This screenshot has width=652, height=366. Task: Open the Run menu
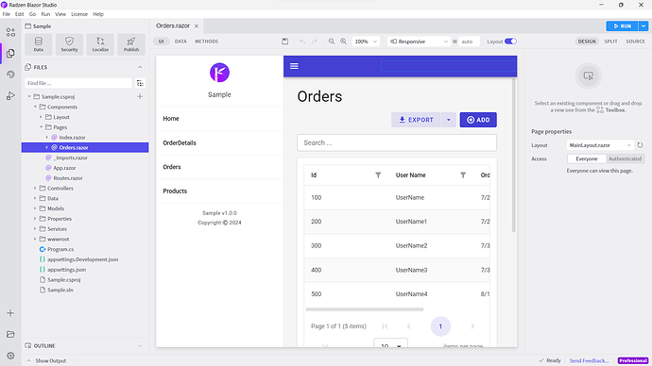tap(45, 14)
